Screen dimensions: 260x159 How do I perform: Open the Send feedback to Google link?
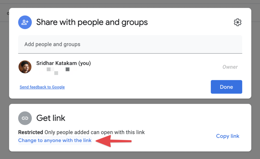coord(42,87)
